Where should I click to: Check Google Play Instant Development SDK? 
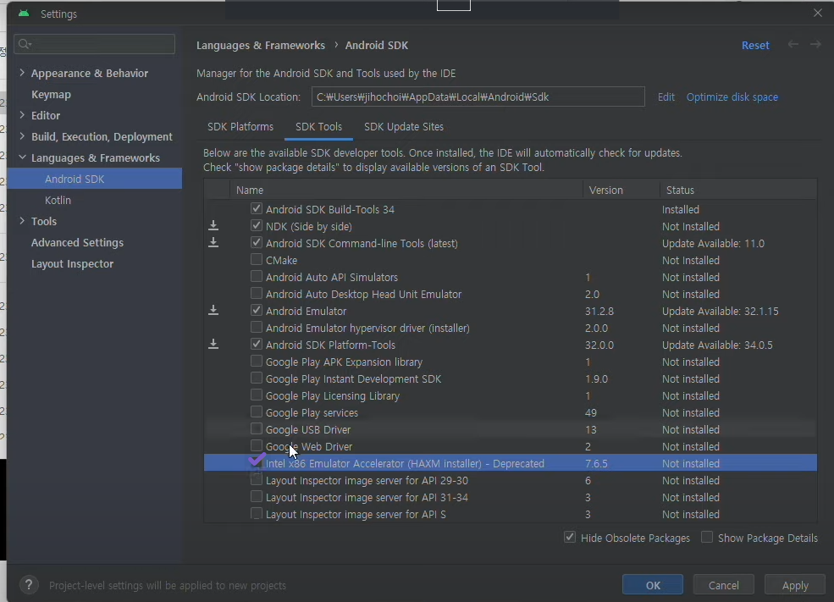[x=257, y=378]
